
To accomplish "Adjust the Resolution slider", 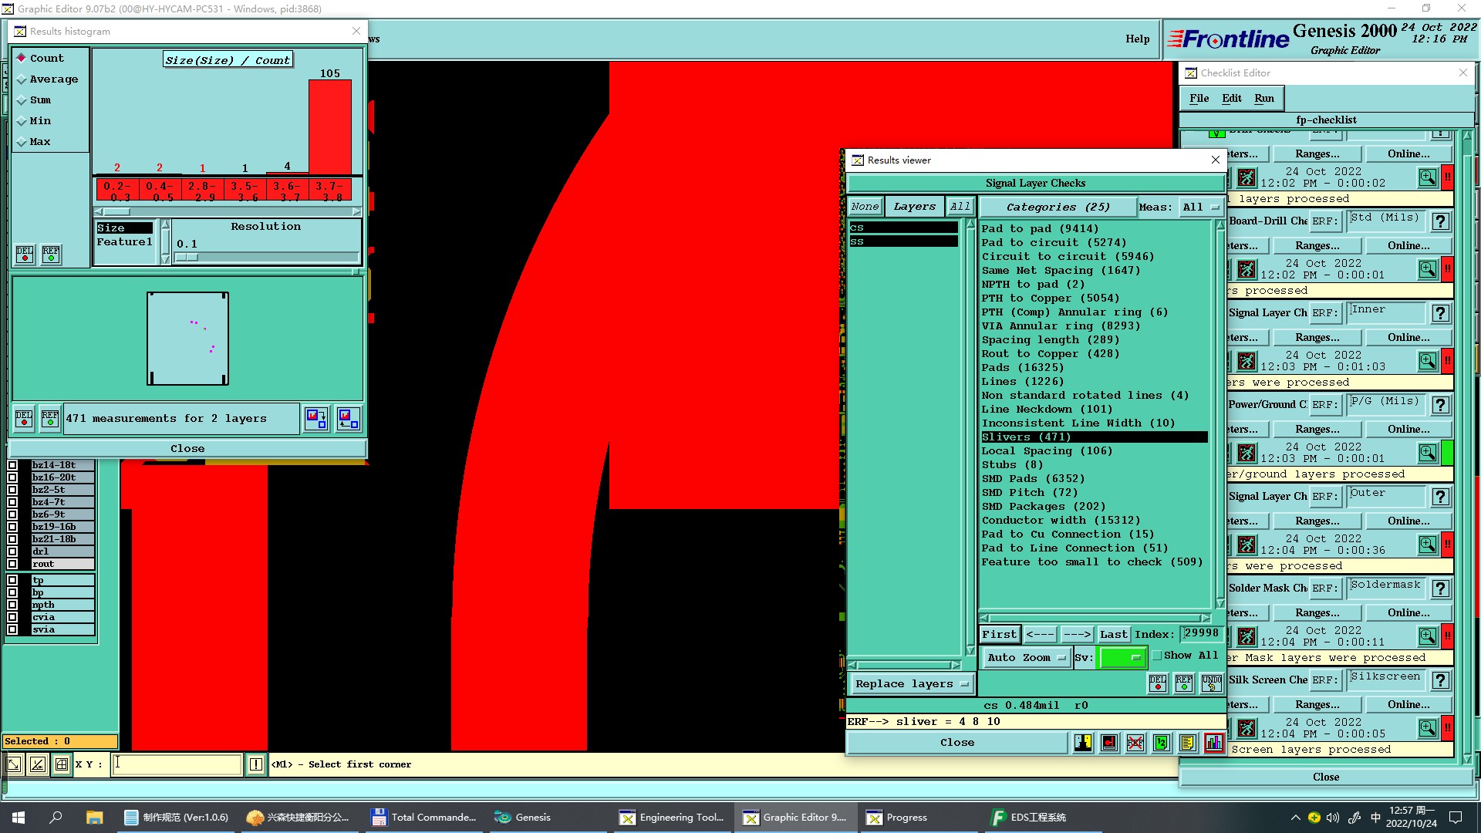I will click(x=187, y=258).
